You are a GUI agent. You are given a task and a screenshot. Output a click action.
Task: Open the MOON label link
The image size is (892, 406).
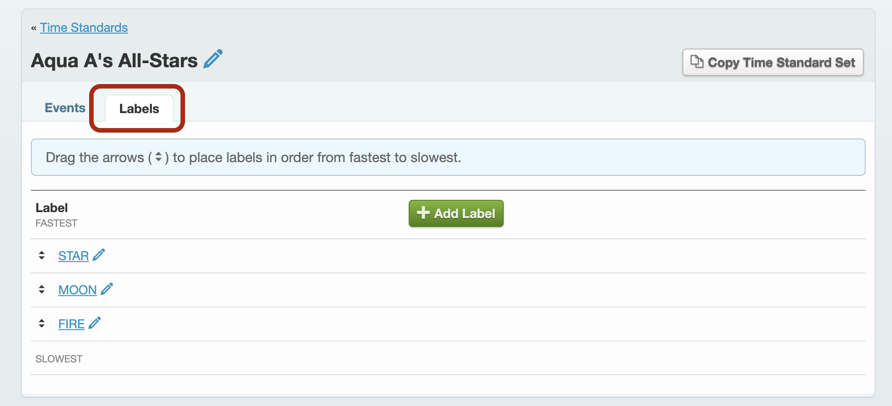pos(78,290)
